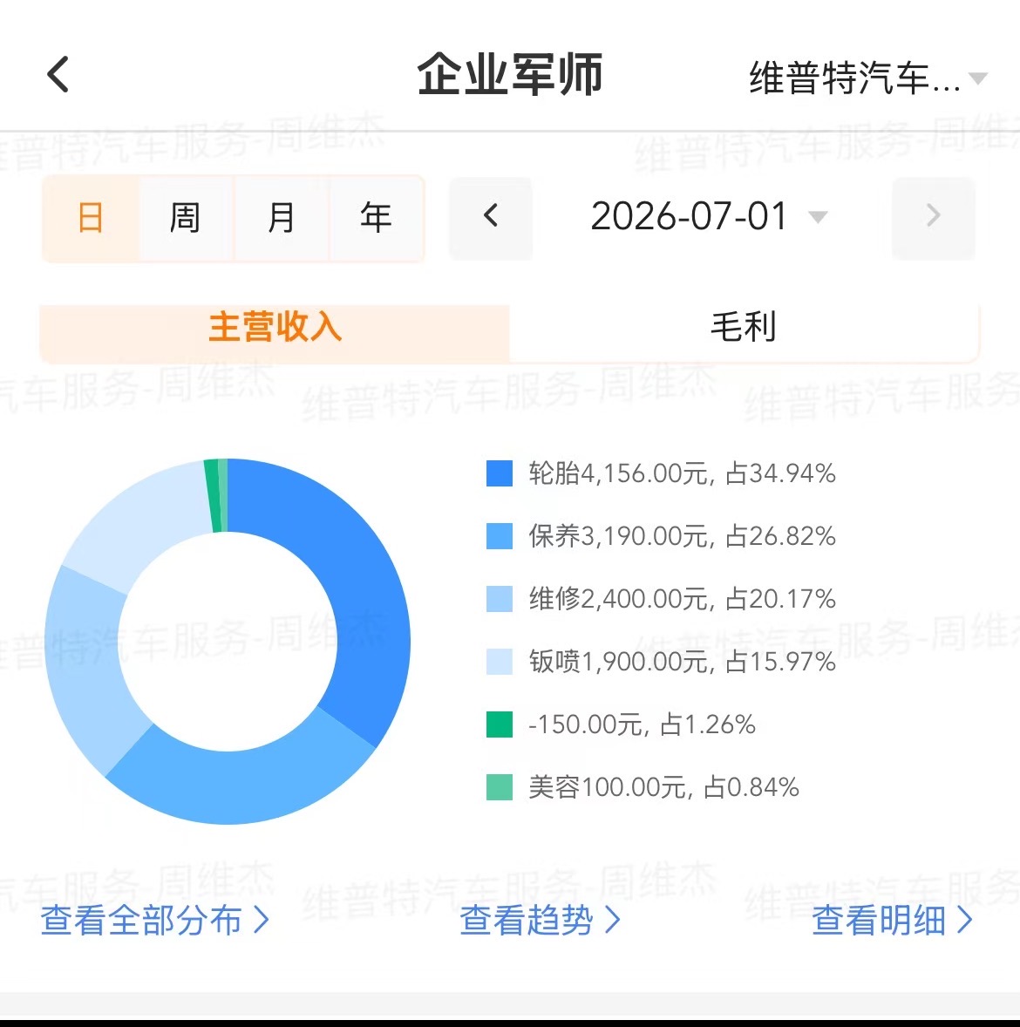Go to the next date
This screenshot has height=1027, width=1020.
click(x=934, y=218)
